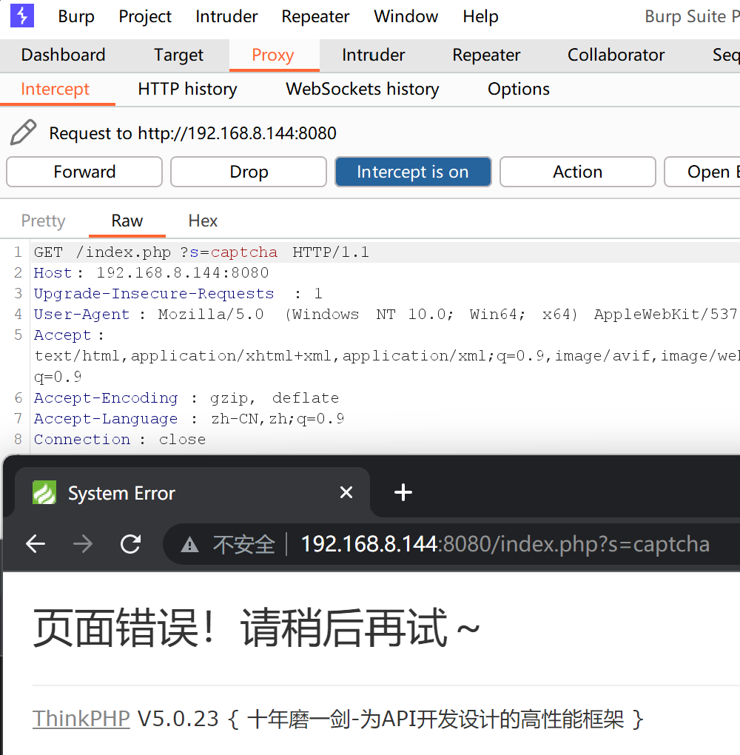
Task: Close the System Error browser tab
Action: [346, 492]
